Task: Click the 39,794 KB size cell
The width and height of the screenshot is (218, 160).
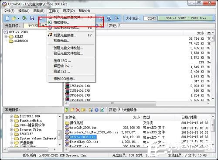Action: [x=196, y=38]
